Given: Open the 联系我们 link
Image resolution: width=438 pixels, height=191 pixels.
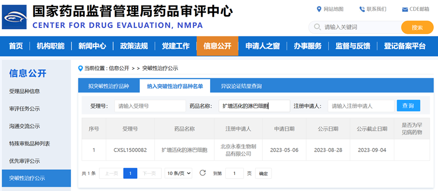Looking at the screenshot, I should click(x=377, y=9).
